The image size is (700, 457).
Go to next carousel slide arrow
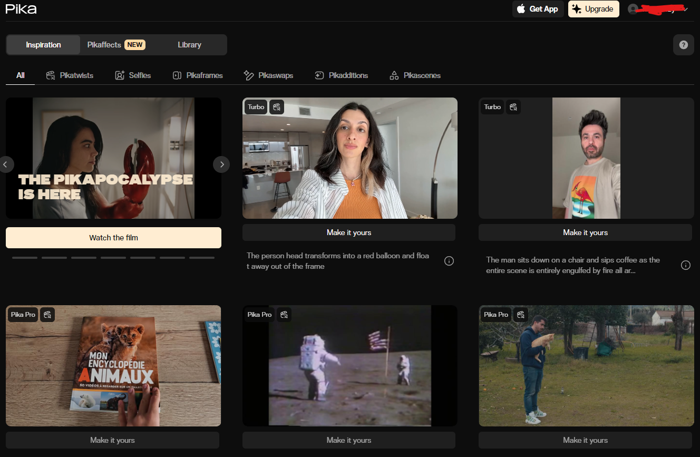pos(221,164)
